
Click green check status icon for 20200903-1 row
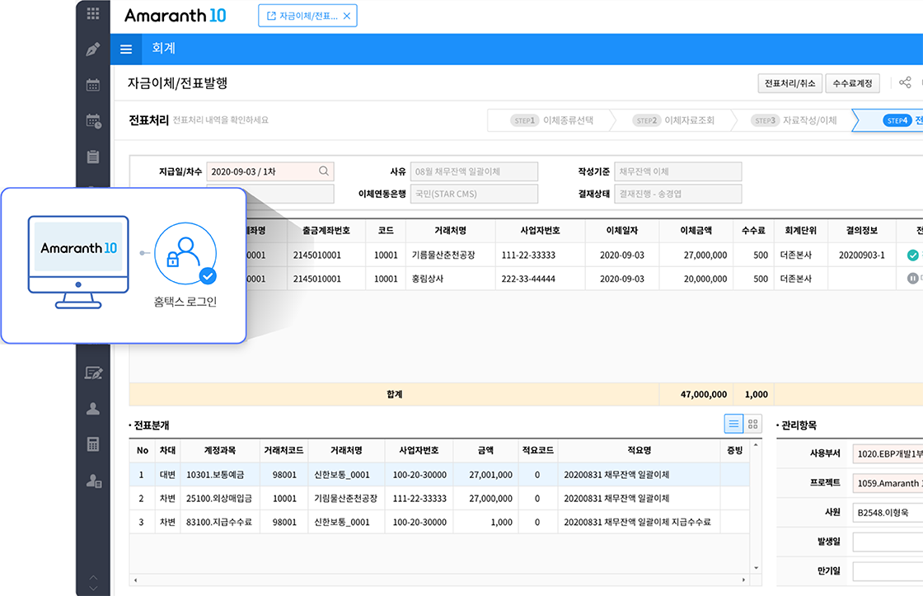pyautogui.click(x=912, y=255)
